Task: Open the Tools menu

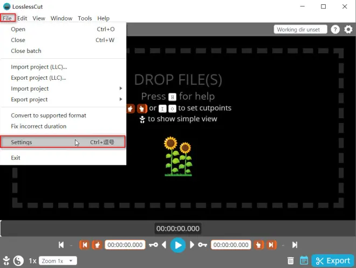Action: 85,18
